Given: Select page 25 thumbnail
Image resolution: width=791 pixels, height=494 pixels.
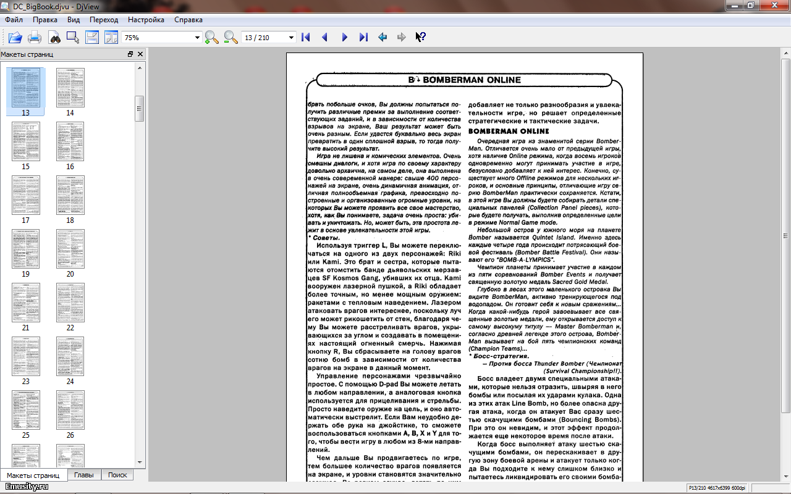Looking at the screenshot, I should point(26,414).
